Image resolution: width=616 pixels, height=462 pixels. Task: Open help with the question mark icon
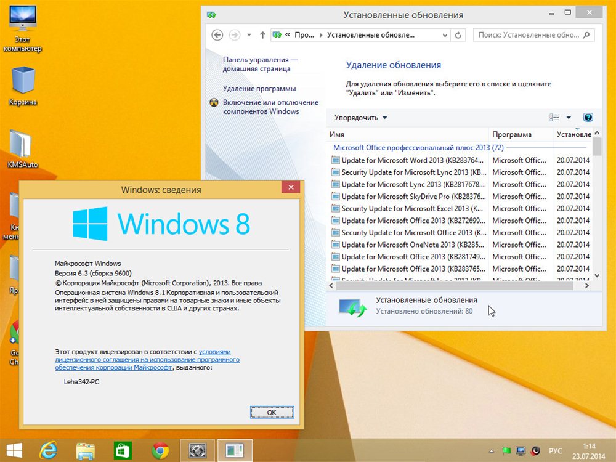pos(588,118)
